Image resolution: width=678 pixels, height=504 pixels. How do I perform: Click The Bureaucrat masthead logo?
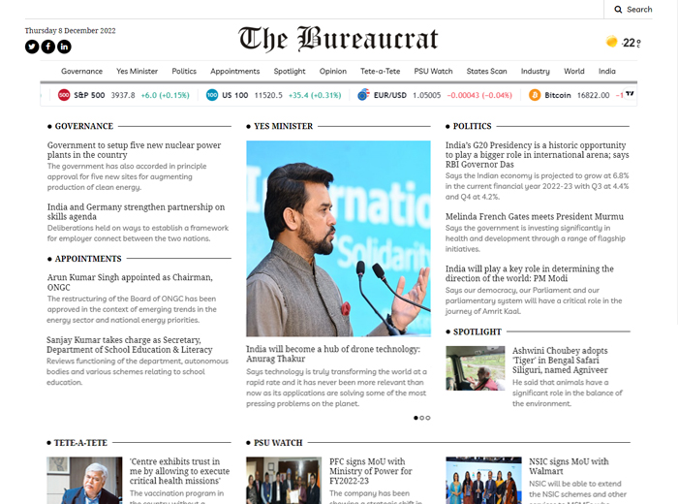338,39
